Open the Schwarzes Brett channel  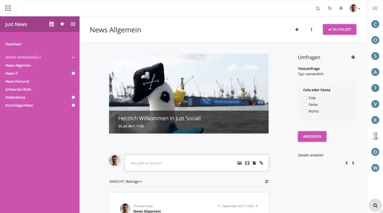18,89
